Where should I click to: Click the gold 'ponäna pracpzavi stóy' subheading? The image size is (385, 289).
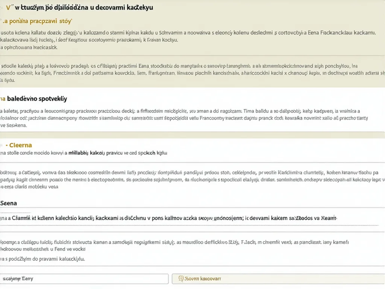click(37, 21)
